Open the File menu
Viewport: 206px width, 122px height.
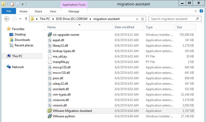click(9, 11)
